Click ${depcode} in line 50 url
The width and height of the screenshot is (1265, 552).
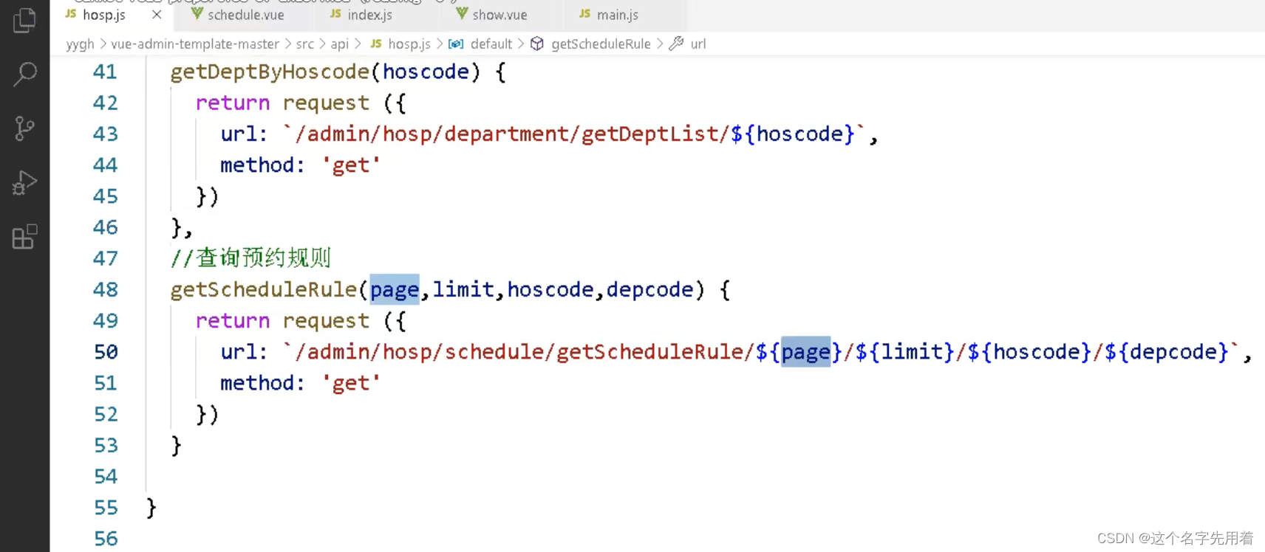click(1167, 352)
